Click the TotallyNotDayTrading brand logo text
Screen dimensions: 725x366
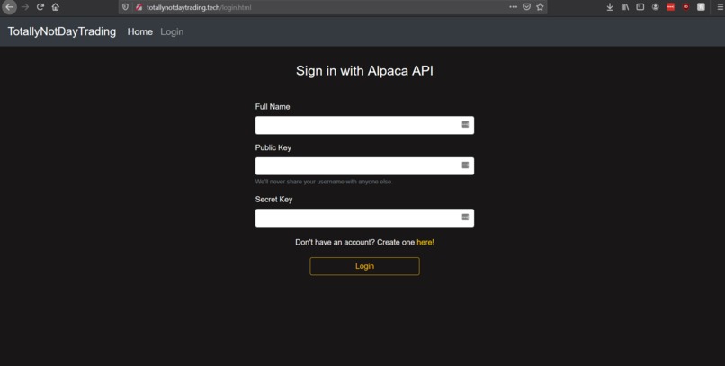coord(62,31)
